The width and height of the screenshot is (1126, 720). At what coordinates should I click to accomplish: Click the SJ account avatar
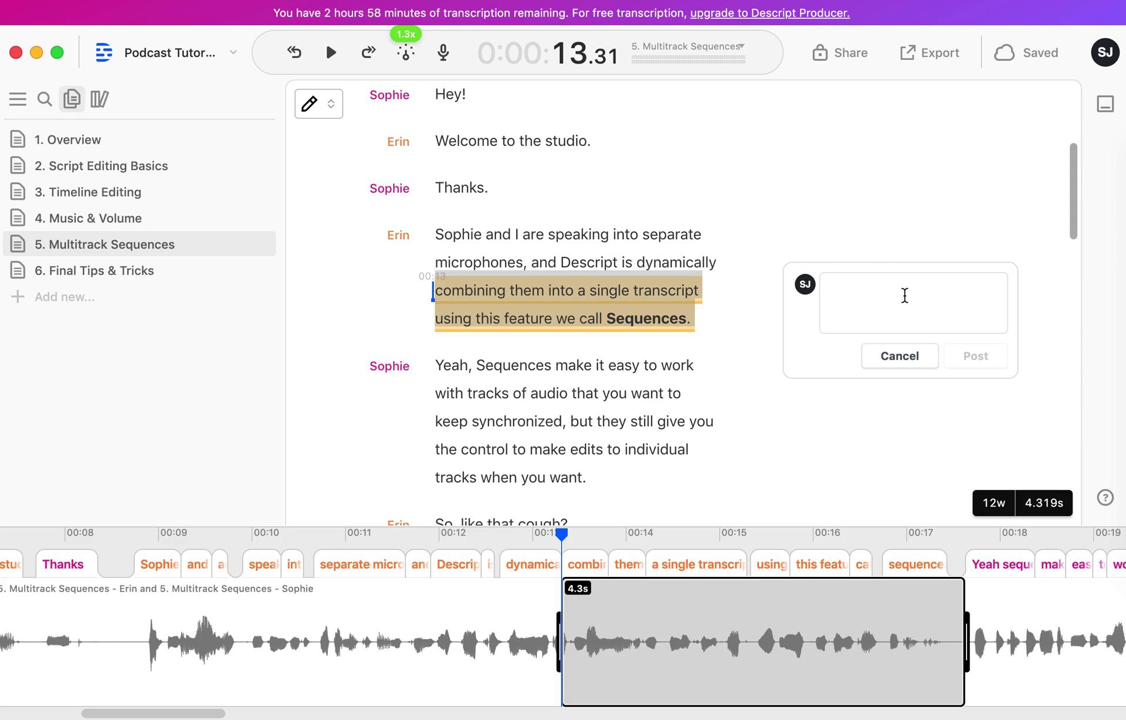[x=1105, y=53]
